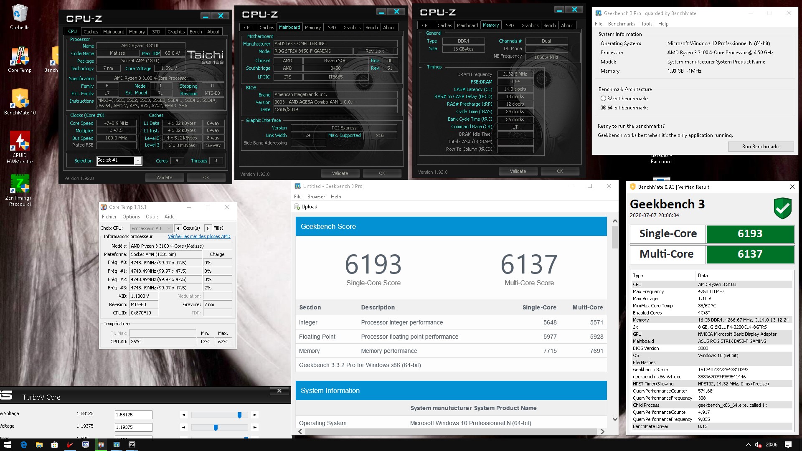The image size is (802, 451).
Task: Open Outils menu in Core Temp
Action: [152, 217]
